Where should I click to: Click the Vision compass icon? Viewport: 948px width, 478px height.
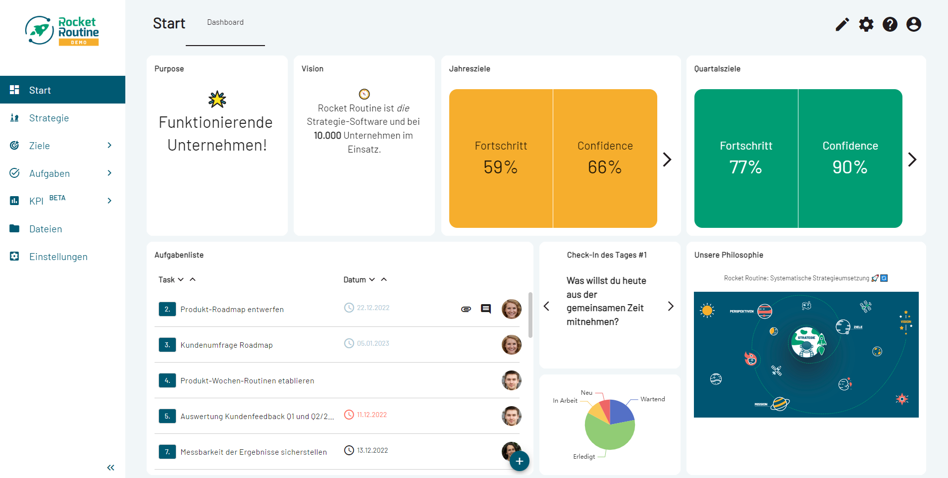click(364, 94)
